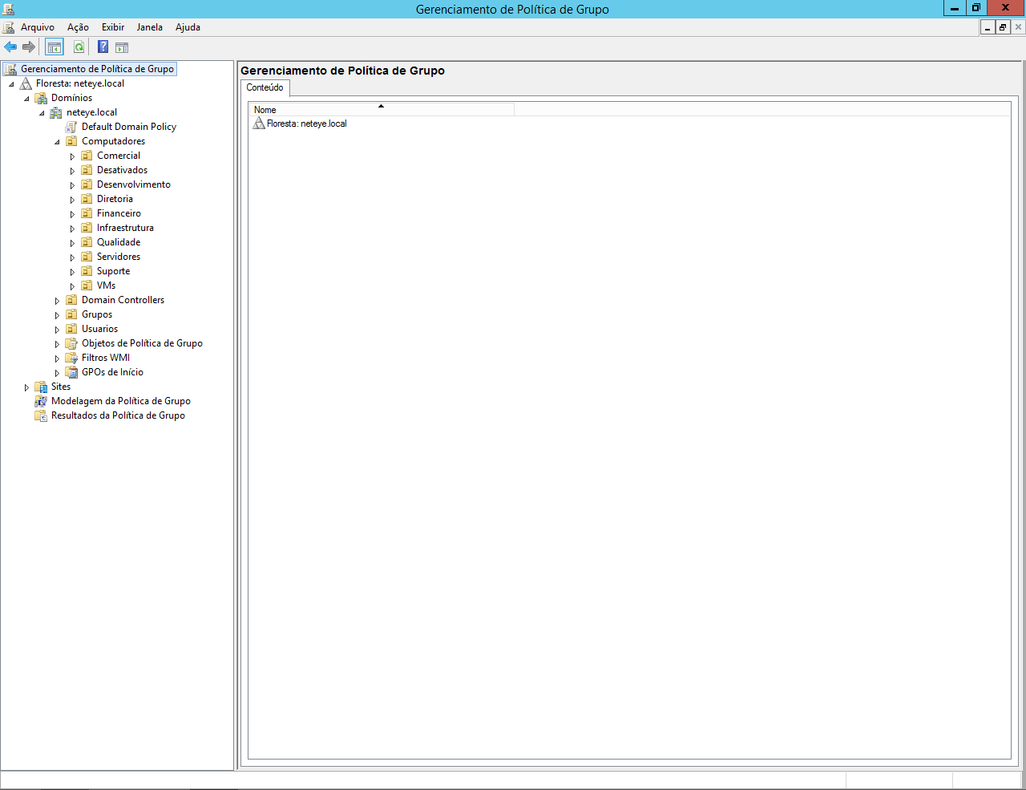
Task: Click the Forward arrow toolbar icon
Action: tap(29, 47)
